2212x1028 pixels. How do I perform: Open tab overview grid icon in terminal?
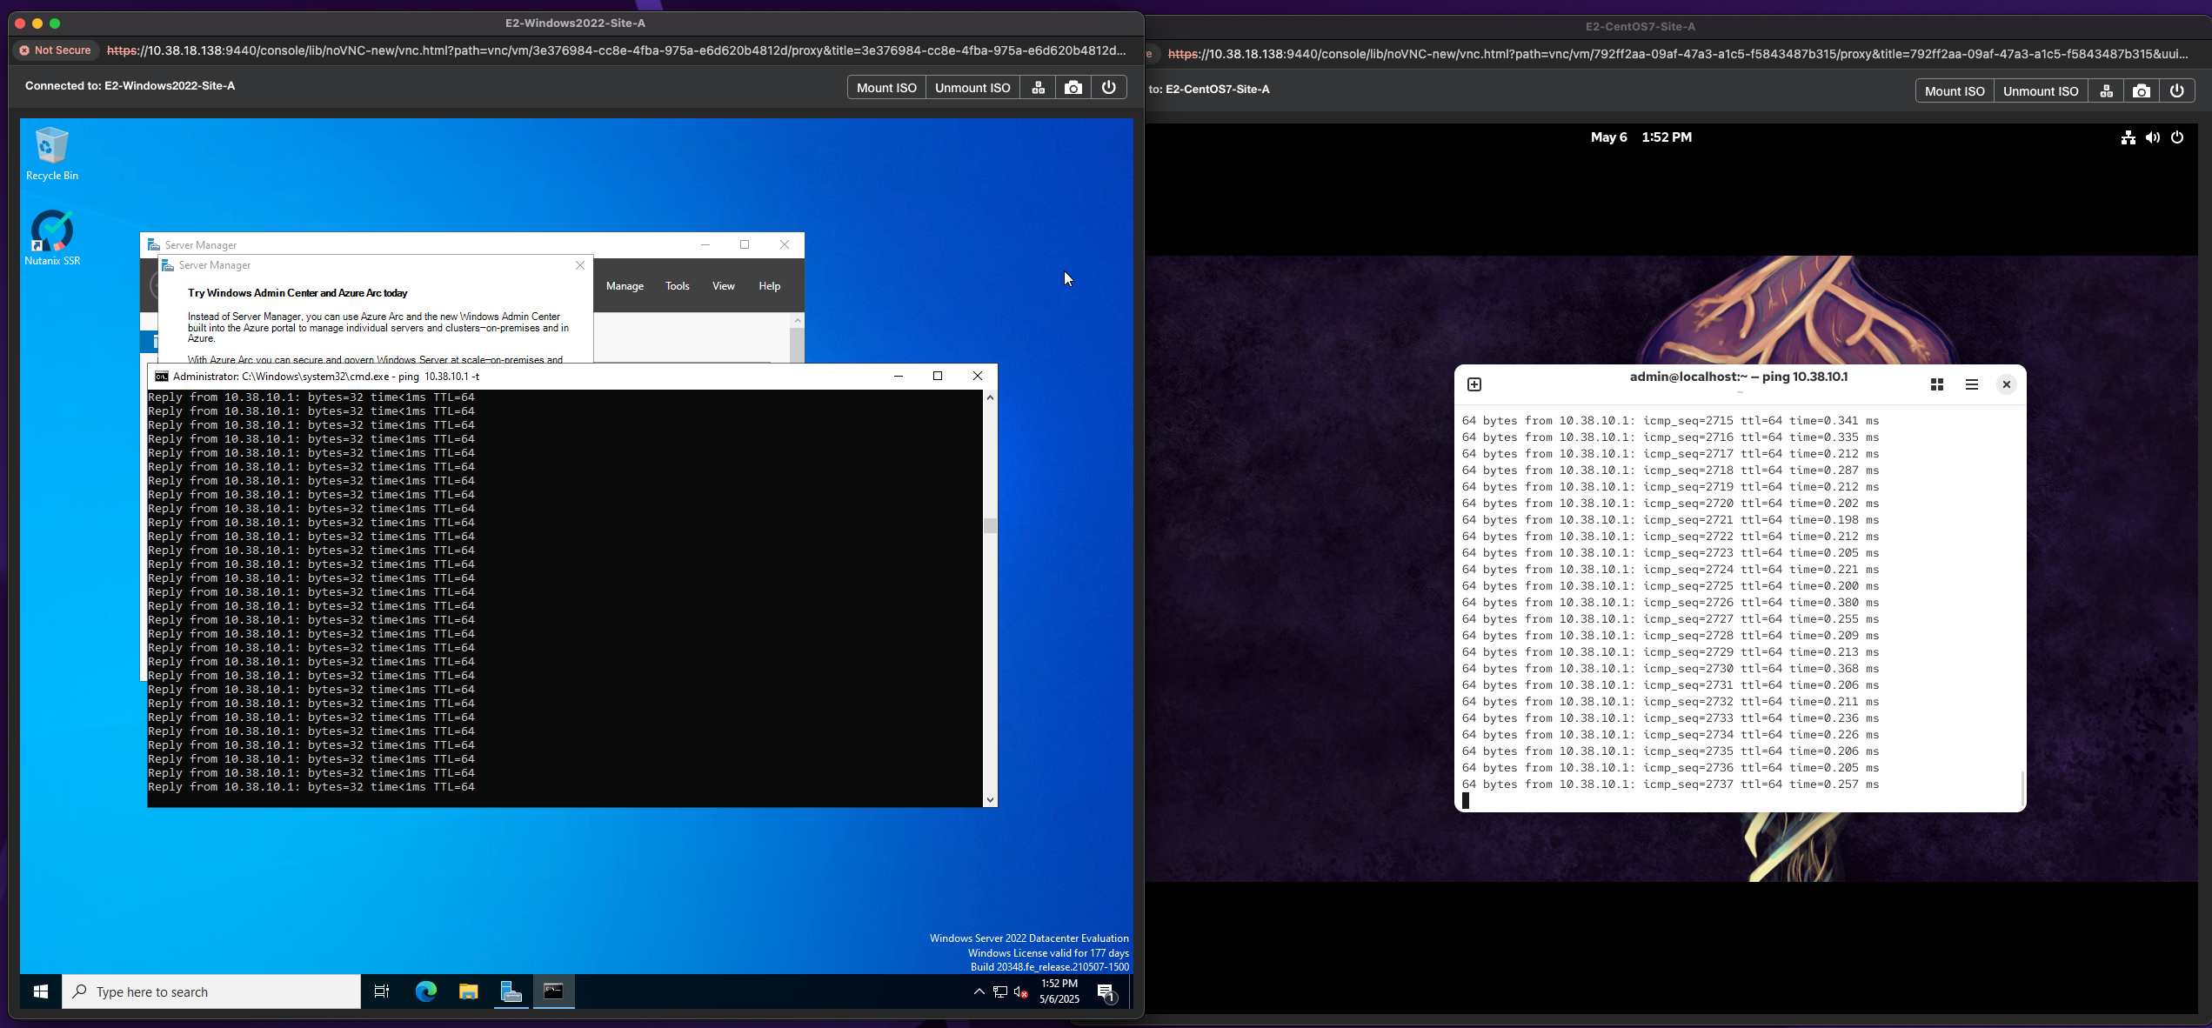click(x=1937, y=384)
